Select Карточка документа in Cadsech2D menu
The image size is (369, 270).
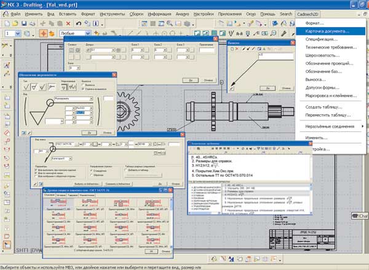pyautogui.click(x=330, y=31)
